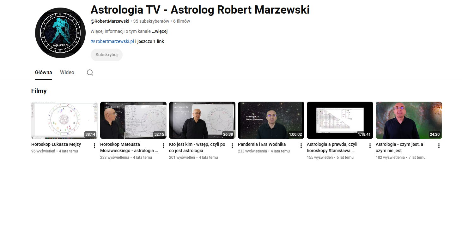Click the 1:00:02 duration badge
This screenshot has width=462, height=226.
tap(295, 134)
